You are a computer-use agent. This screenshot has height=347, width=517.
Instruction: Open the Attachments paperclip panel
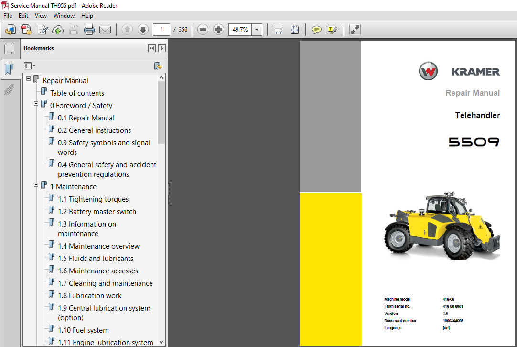pos(9,89)
